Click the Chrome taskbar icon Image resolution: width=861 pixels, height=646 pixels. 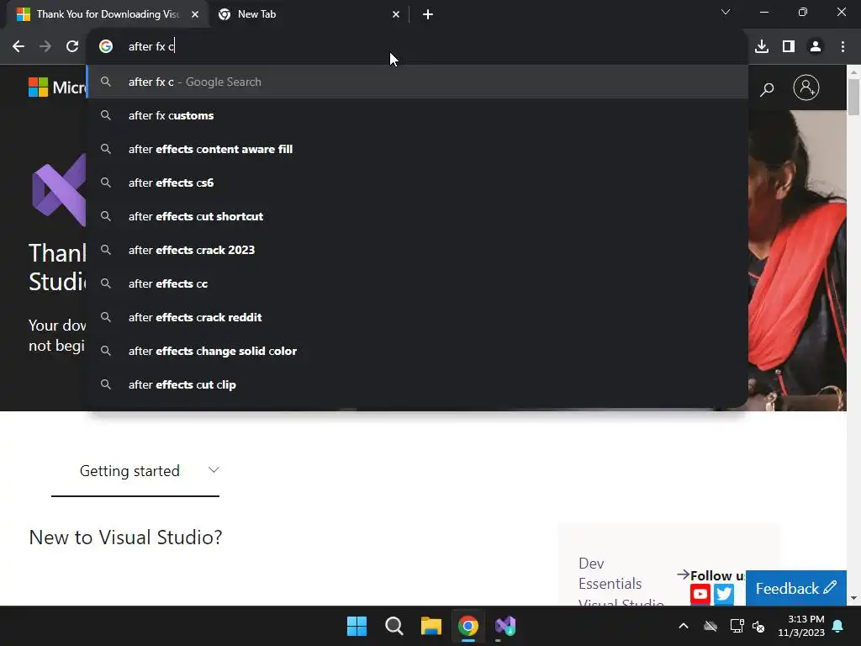pyautogui.click(x=468, y=626)
